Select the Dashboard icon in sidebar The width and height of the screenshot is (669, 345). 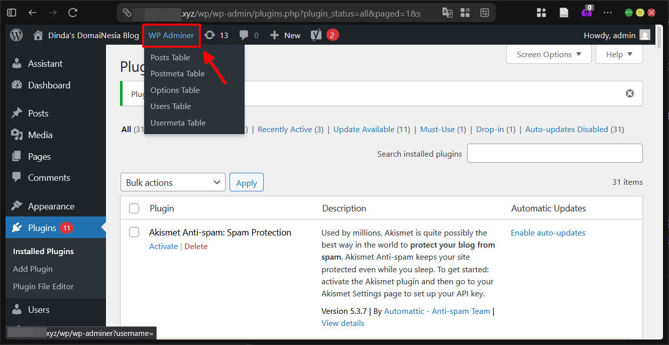[17, 85]
